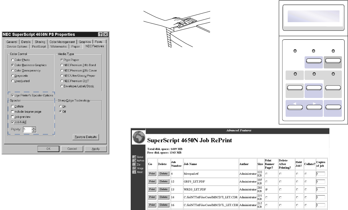Select Plain Paper media type

[x=62, y=60]
